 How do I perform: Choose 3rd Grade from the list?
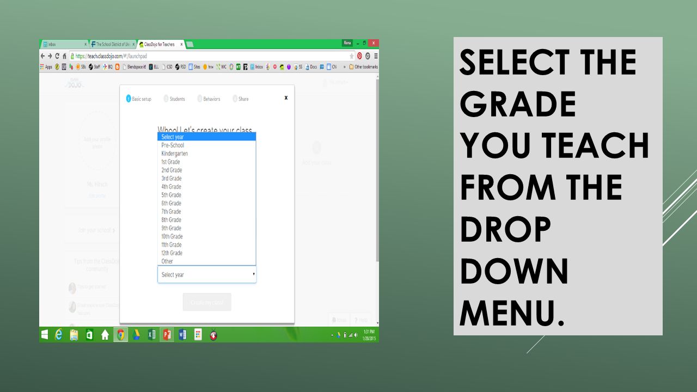[207, 179]
